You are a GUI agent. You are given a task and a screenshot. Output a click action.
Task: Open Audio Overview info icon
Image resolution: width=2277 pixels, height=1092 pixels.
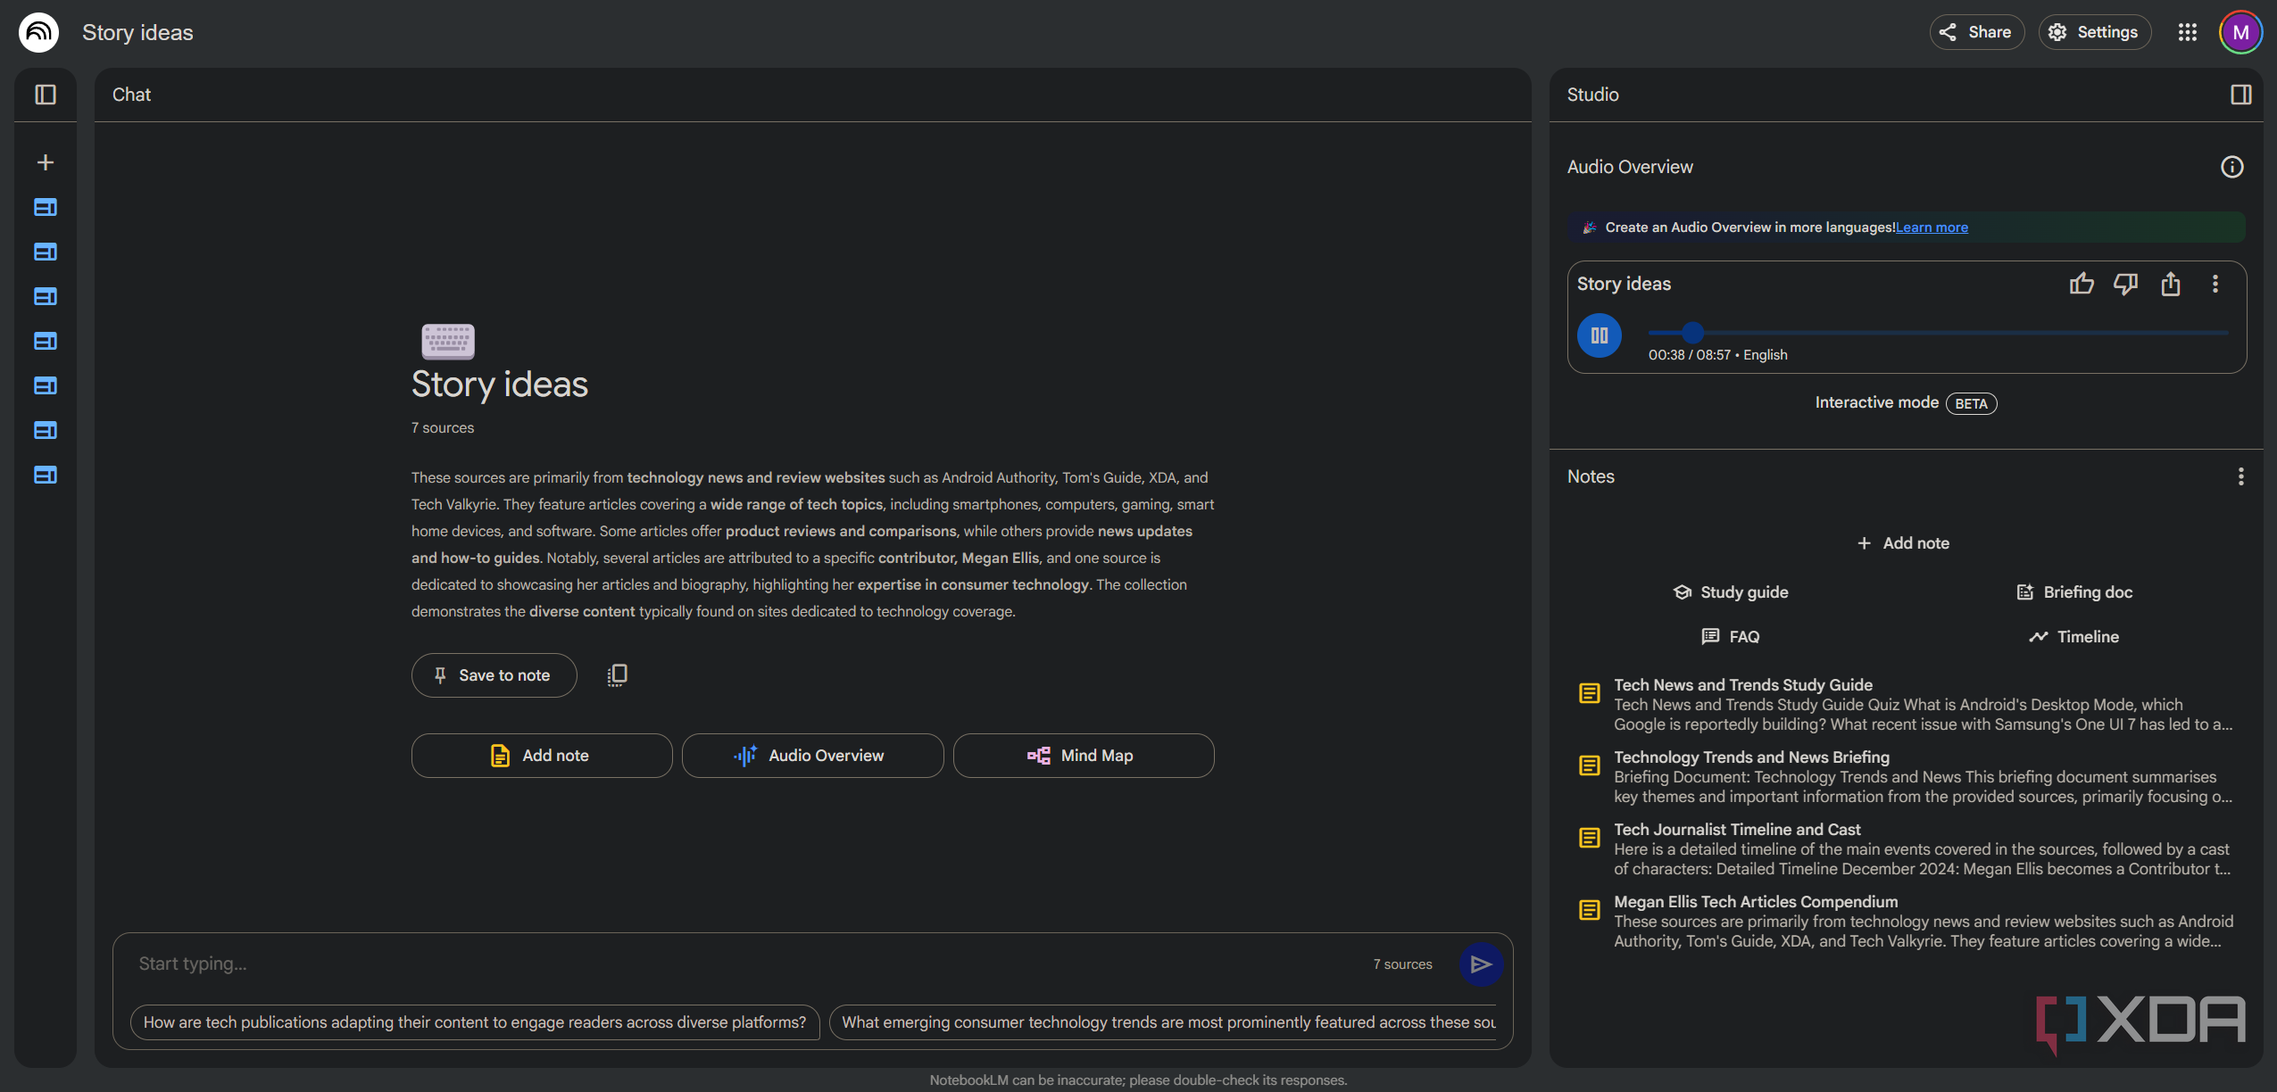(x=2231, y=167)
